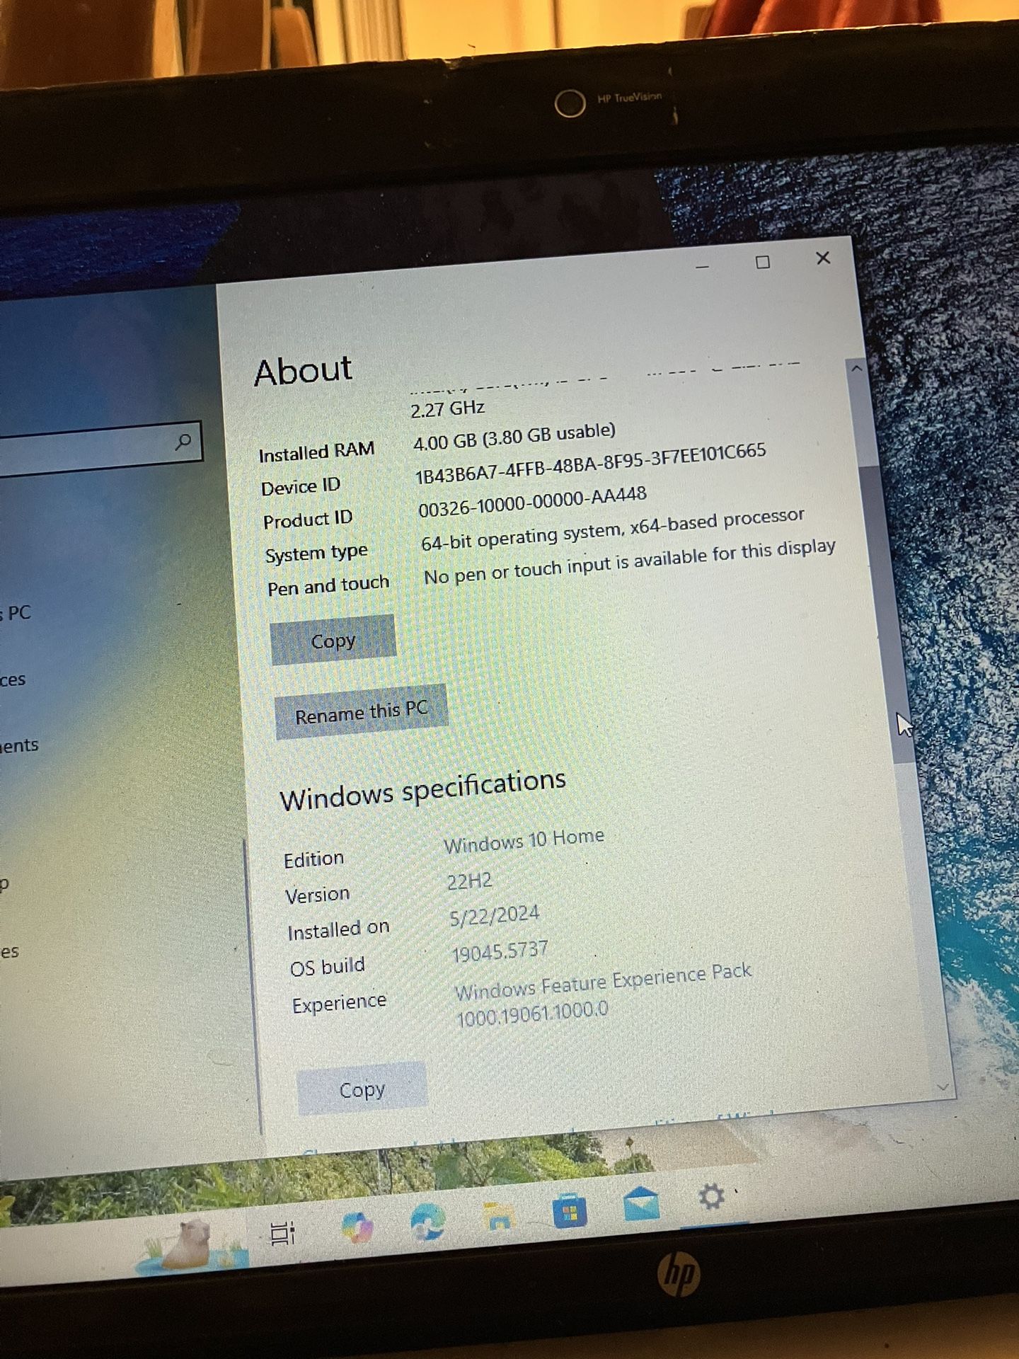Viewport: 1019px width, 1359px height.
Task: Open Microsoft Edge in the taskbar
Action: click(x=428, y=1221)
